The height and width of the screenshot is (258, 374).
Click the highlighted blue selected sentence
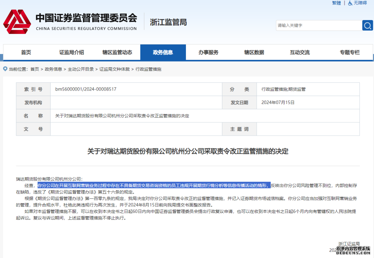pos(154,186)
